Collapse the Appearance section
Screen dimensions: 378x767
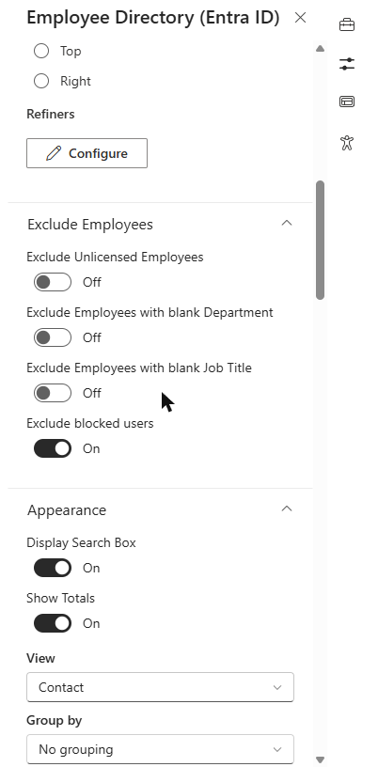coord(287,509)
